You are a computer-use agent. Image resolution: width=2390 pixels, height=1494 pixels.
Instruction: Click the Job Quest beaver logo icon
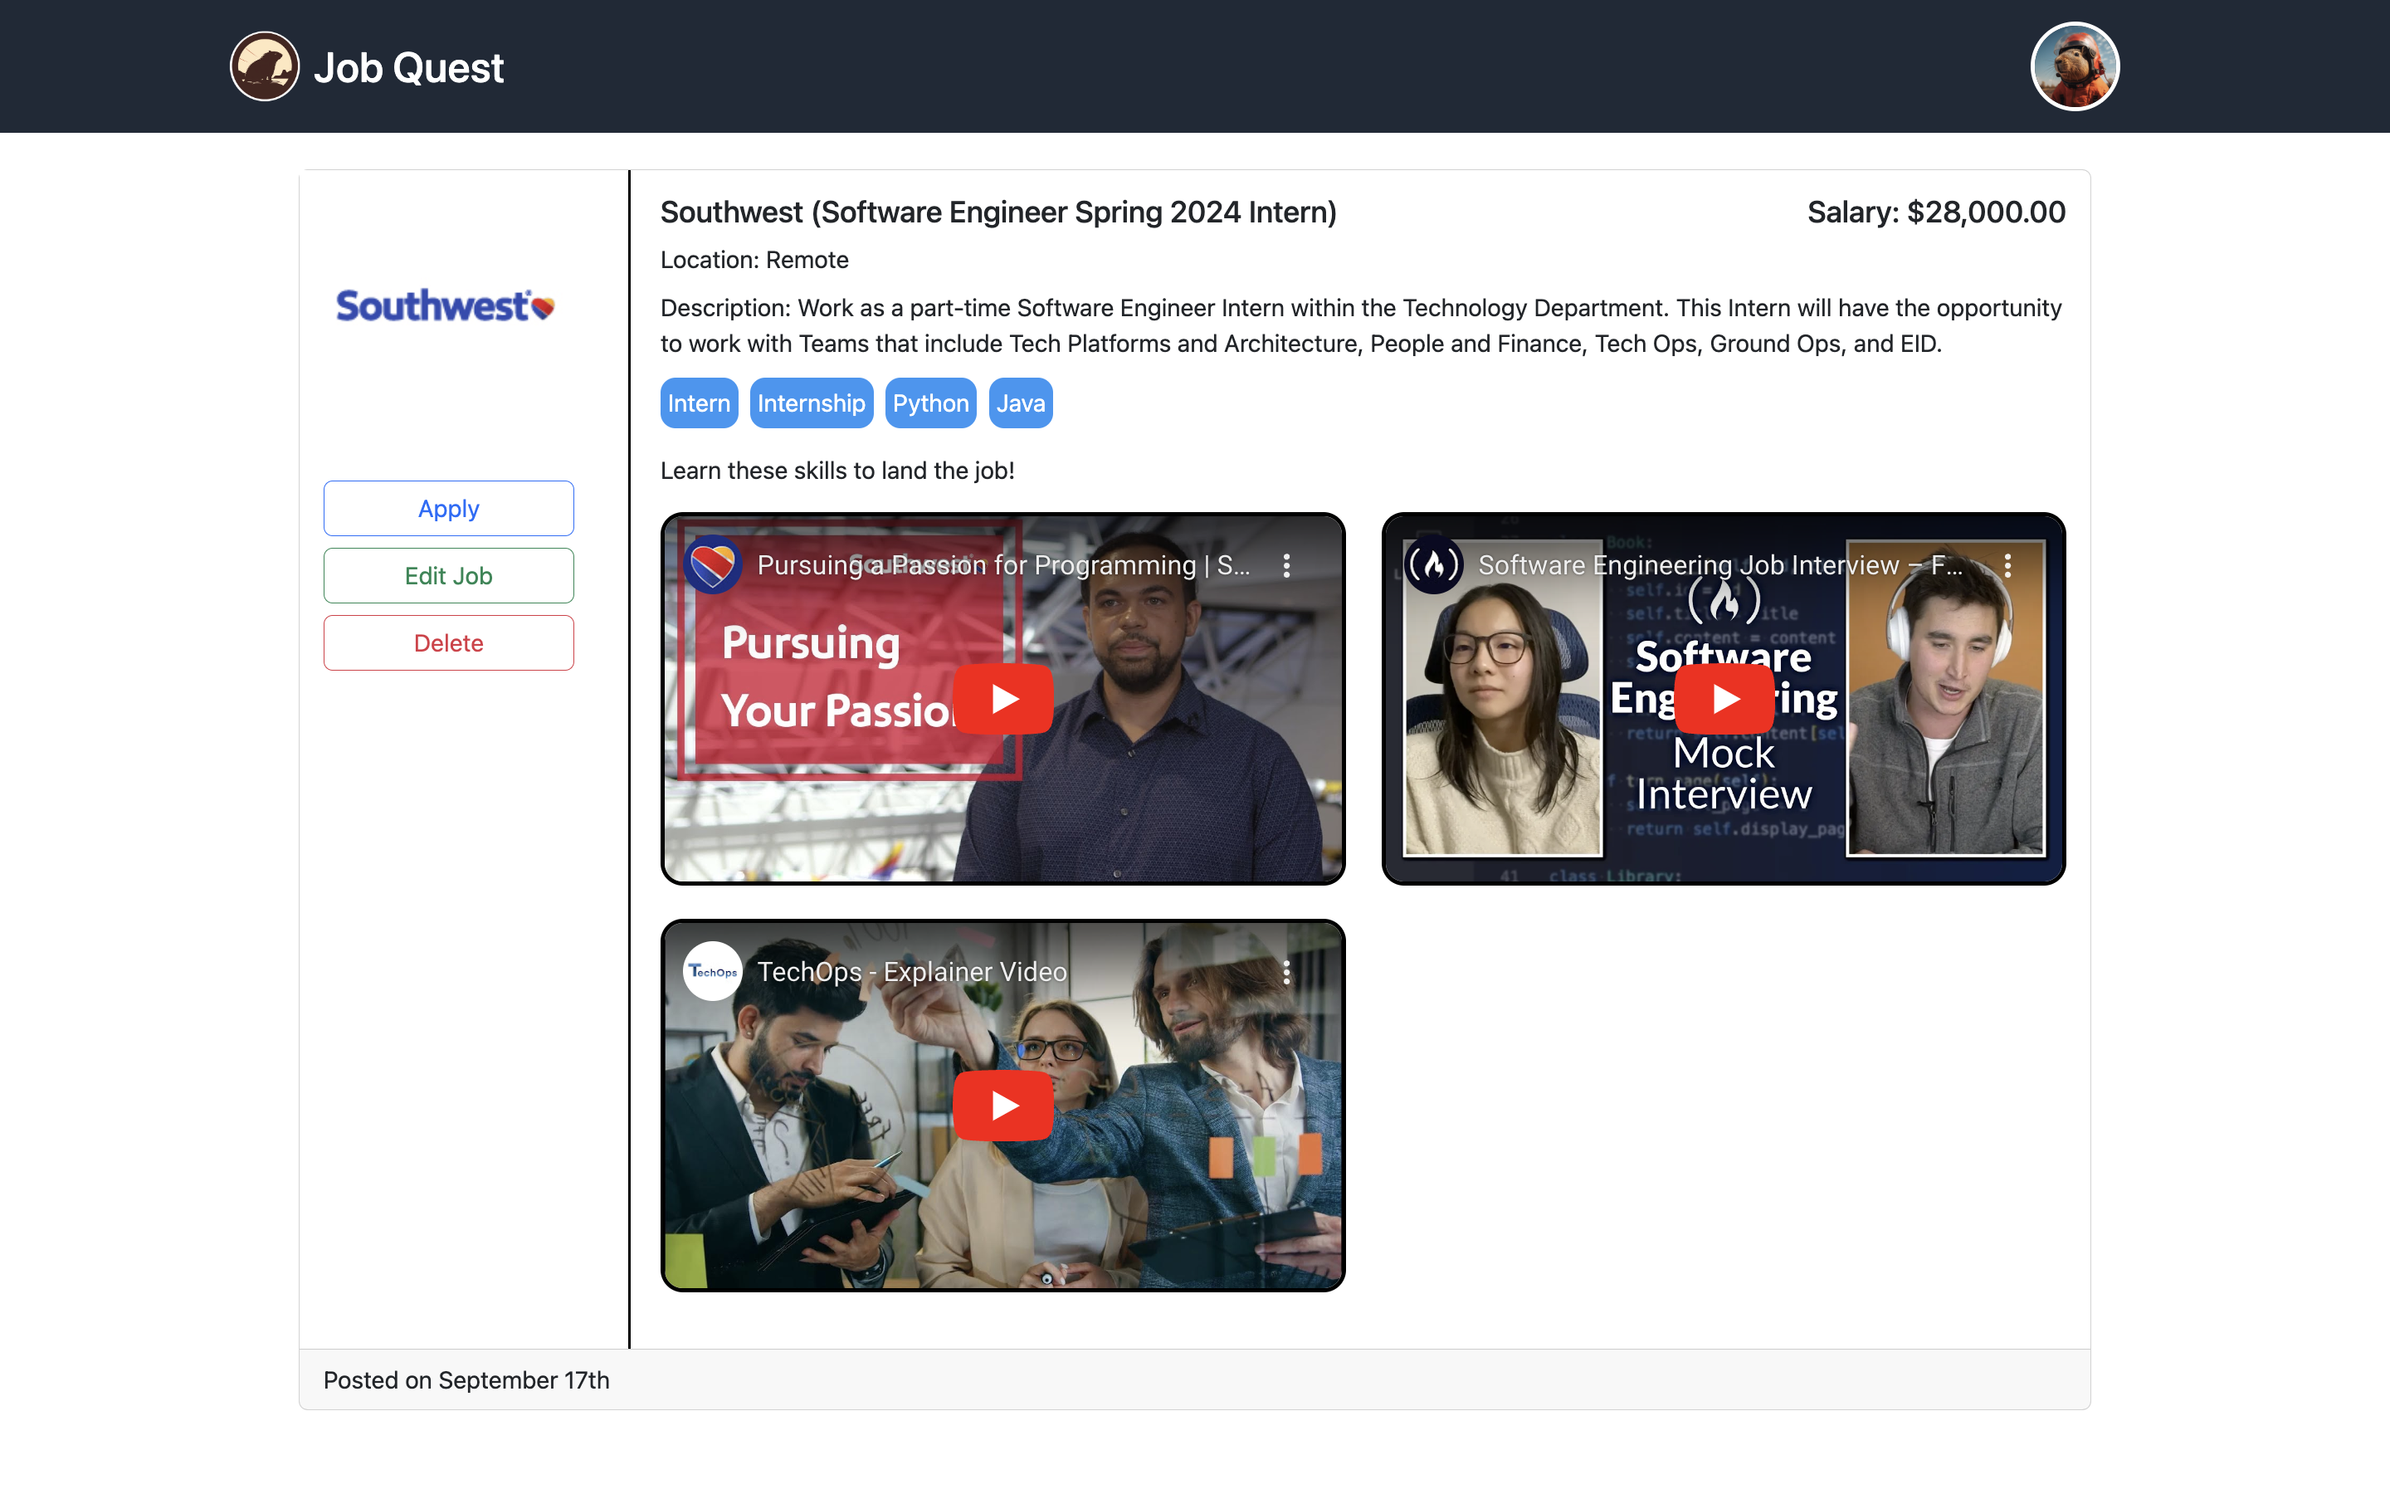click(x=264, y=67)
